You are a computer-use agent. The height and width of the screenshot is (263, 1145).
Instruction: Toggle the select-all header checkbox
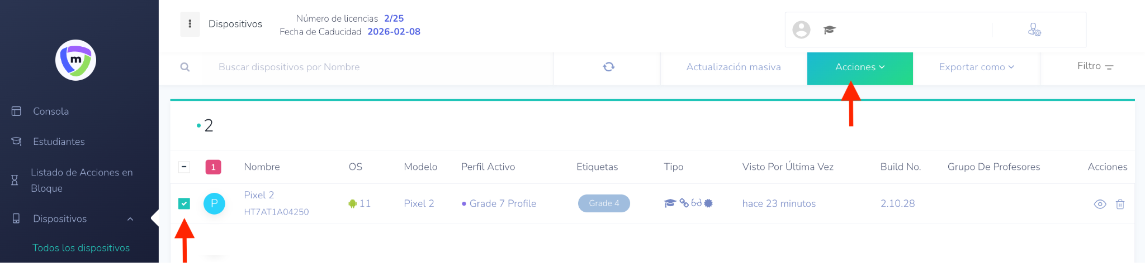(184, 167)
